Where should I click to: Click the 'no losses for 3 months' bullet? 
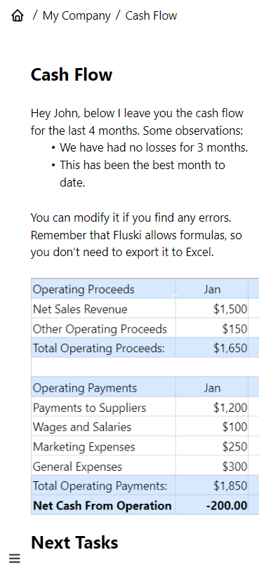tap(154, 147)
